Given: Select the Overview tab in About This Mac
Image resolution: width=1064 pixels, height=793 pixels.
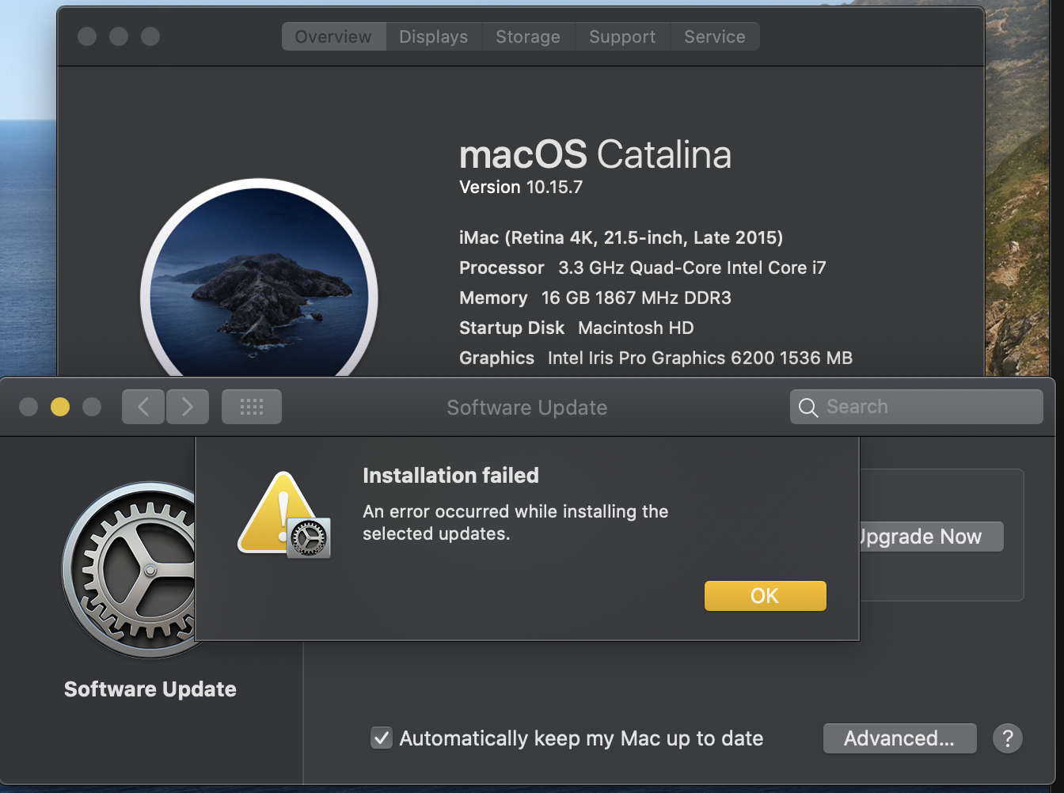Looking at the screenshot, I should pos(333,36).
